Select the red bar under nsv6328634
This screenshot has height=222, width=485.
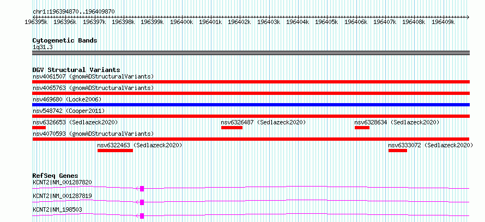362,128
